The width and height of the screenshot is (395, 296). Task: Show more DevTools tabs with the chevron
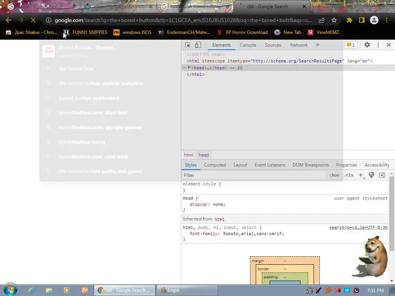click(x=317, y=45)
